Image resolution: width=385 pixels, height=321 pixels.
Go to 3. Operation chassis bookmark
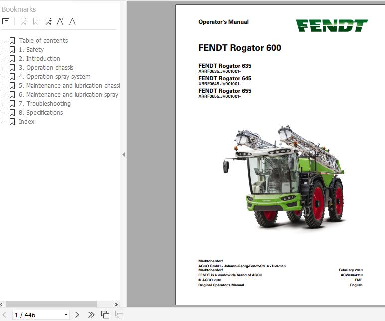click(46, 67)
